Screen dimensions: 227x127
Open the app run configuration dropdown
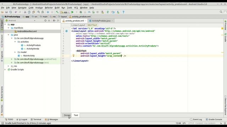[65, 12]
